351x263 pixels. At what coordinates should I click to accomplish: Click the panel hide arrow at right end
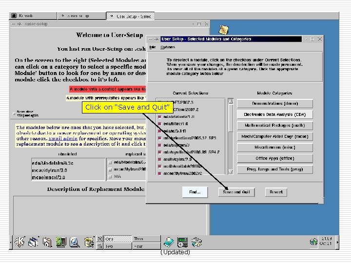click(x=337, y=242)
